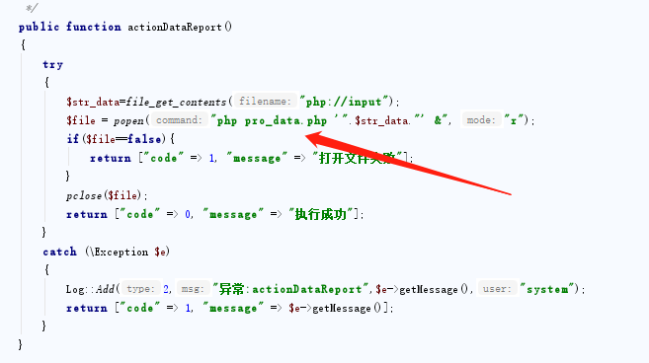Click the "system" string
The height and width of the screenshot is (363, 649).
548,289
